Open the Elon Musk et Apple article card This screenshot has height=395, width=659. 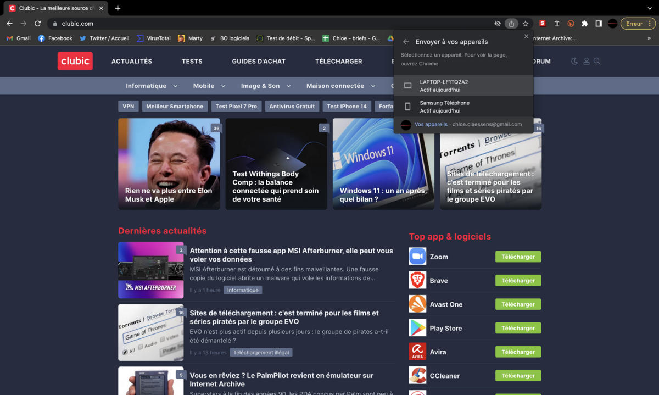coord(169,164)
